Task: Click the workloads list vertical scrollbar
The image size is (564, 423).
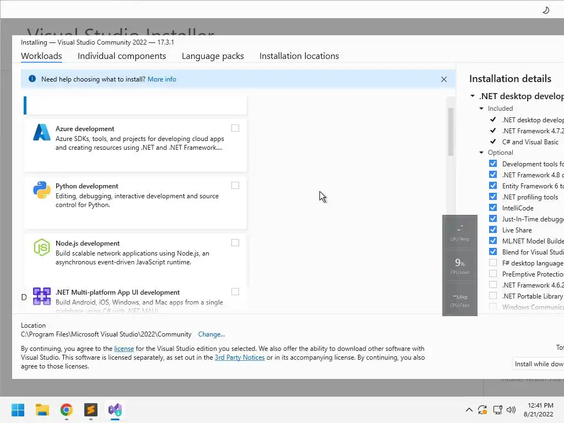Action: [x=451, y=132]
